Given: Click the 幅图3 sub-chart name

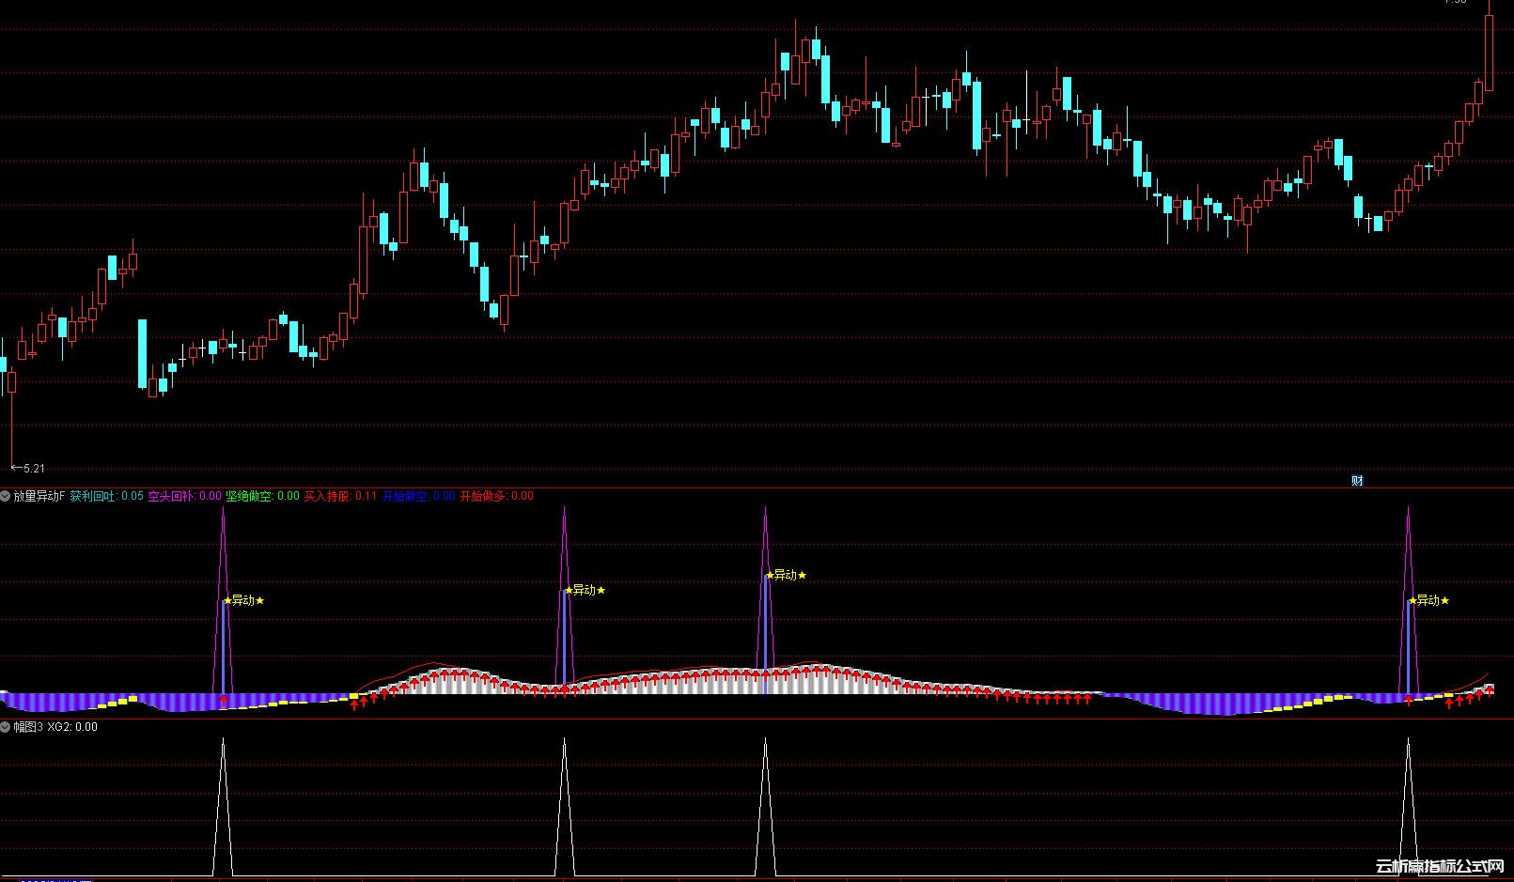Looking at the screenshot, I should click(28, 727).
